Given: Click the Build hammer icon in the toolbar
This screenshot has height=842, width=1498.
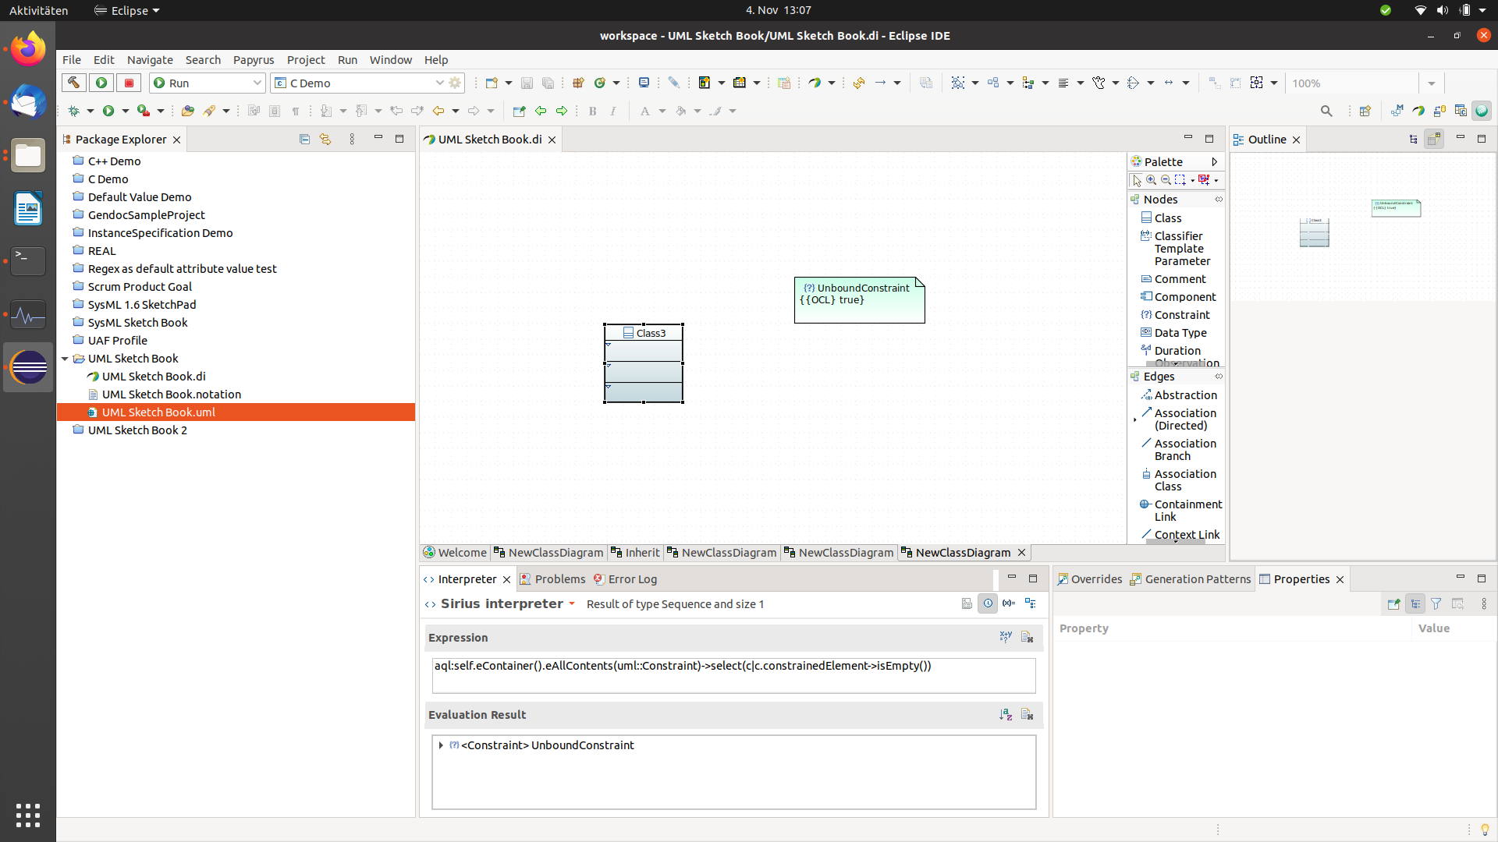Looking at the screenshot, I should (x=73, y=83).
